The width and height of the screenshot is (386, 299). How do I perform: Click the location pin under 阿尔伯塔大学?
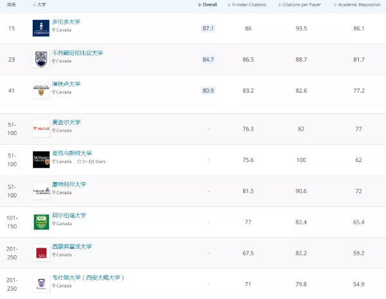pos(53,224)
